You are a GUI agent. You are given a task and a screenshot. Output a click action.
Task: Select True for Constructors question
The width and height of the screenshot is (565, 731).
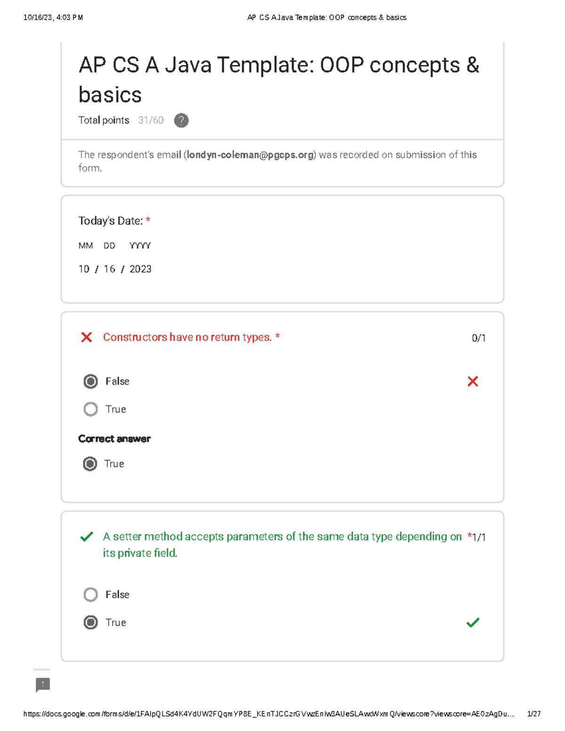click(91, 409)
